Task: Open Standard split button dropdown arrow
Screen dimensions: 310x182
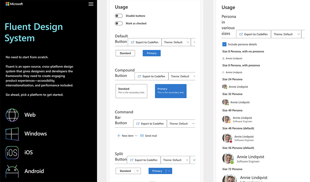Action: click(138, 171)
